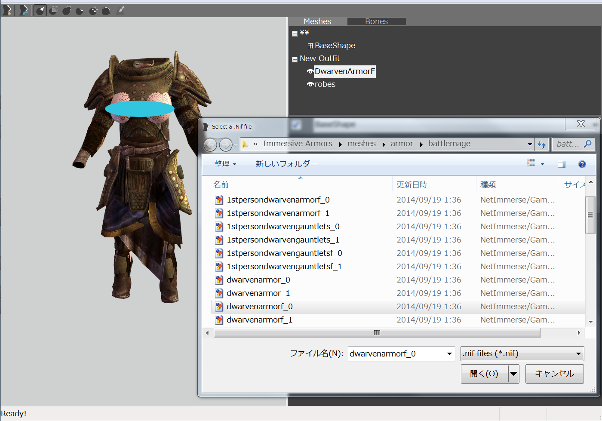
Task: Click icon of dwarvenarmor_0 file
Action: [x=219, y=280]
